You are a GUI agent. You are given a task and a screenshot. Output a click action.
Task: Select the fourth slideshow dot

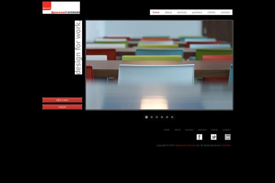pyautogui.click(x=162, y=117)
